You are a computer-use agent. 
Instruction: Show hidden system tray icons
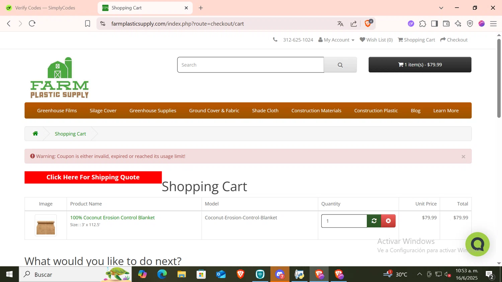pos(419,274)
